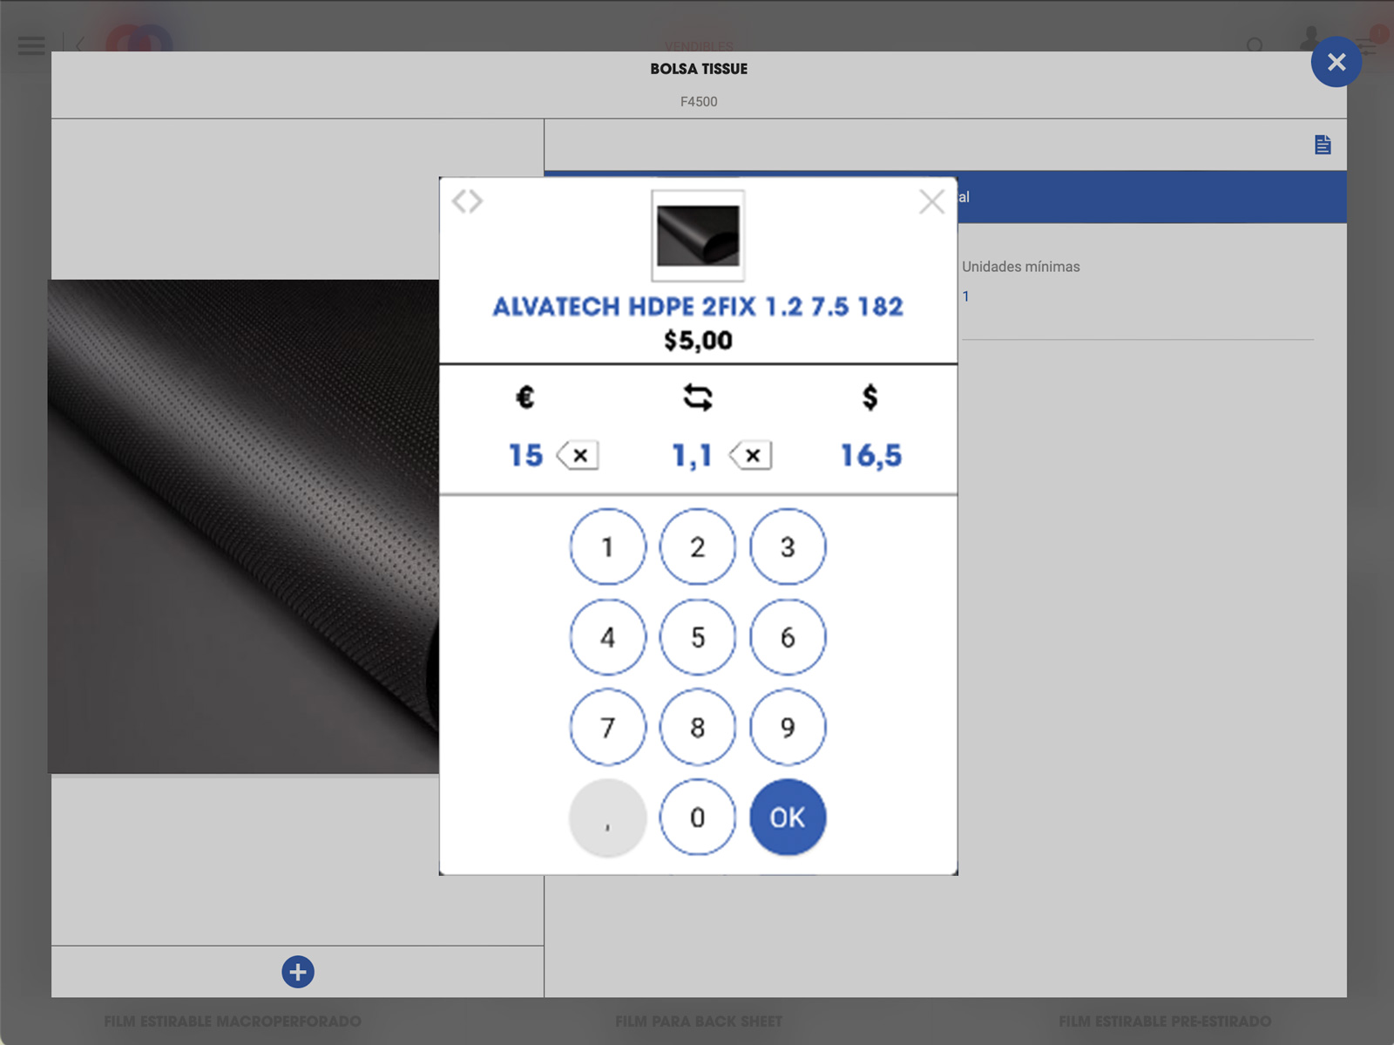Viewport: 1394px width, 1045px height.
Task: Open FILM PARA BACK SHEET category
Action: point(699,1021)
